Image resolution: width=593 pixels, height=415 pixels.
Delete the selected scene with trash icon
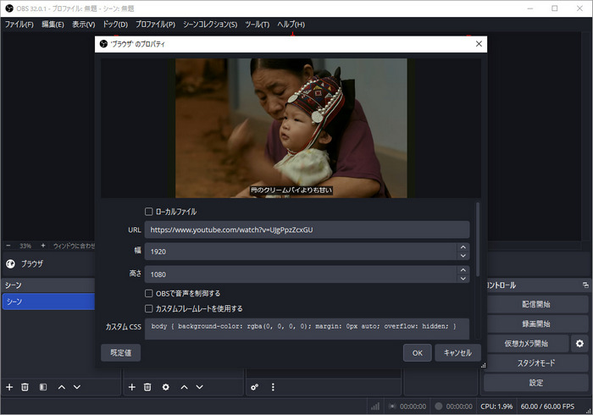(x=25, y=387)
